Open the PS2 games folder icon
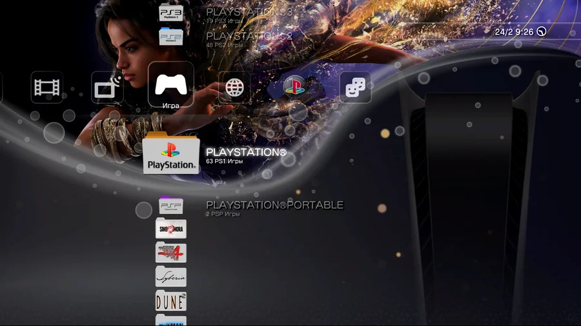The width and height of the screenshot is (581, 326). tap(171, 36)
